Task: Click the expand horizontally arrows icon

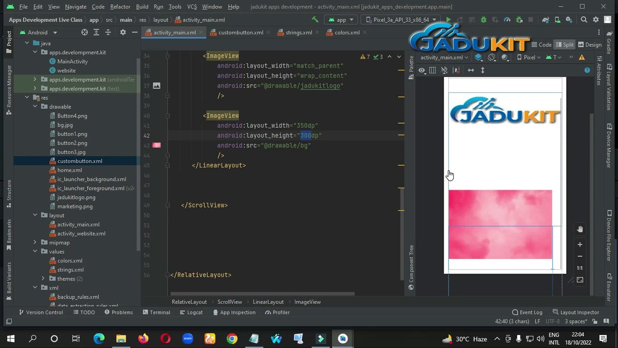Action: (x=471, y=71)
